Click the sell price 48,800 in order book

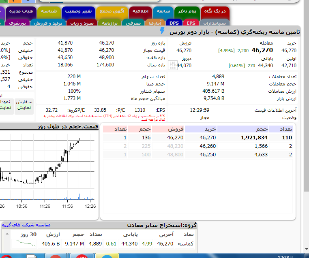(175, 154)
